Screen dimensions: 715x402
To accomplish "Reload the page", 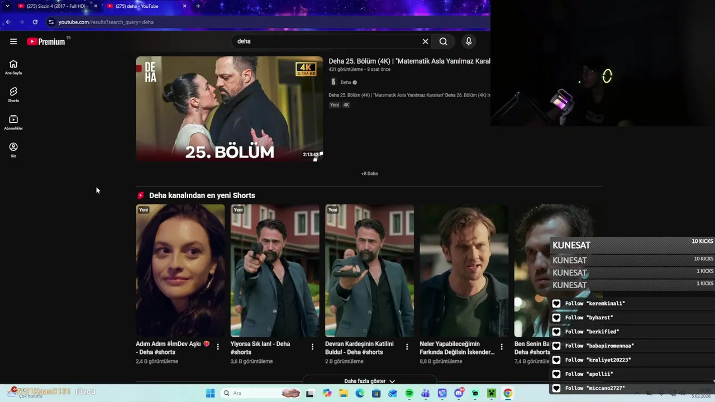I will [x=35, y=22].
